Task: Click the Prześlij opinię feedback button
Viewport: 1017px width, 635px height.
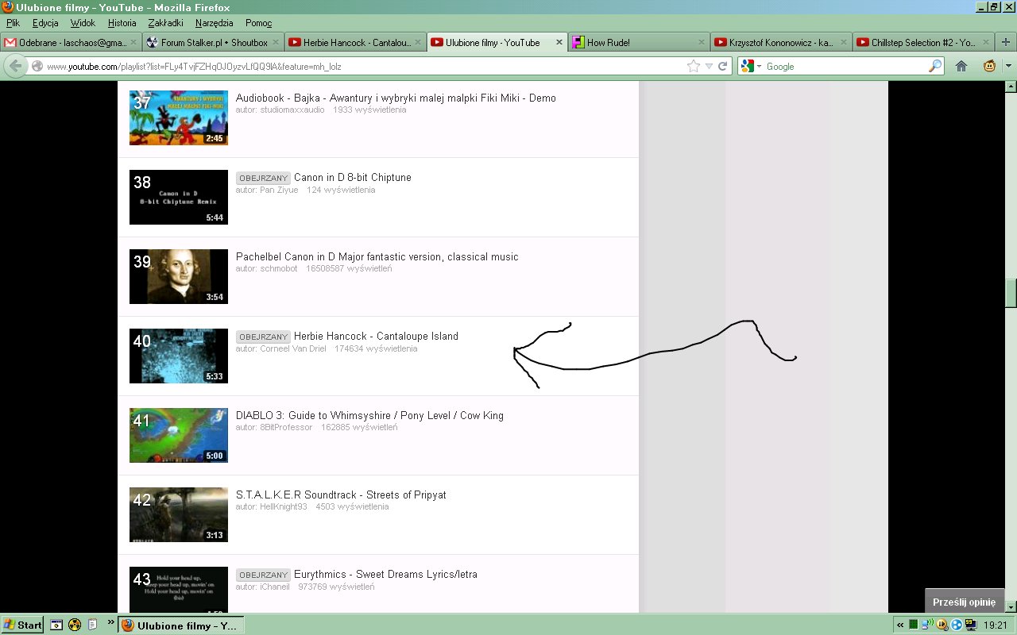Action: tap(965, 602)
